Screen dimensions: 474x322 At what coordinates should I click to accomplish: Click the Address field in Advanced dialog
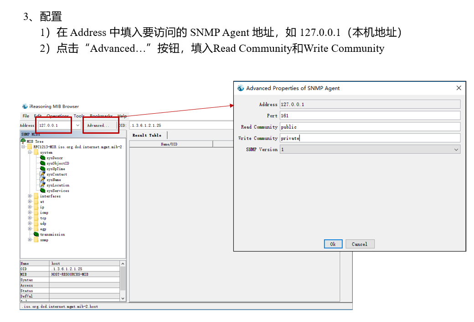(370, 104)
